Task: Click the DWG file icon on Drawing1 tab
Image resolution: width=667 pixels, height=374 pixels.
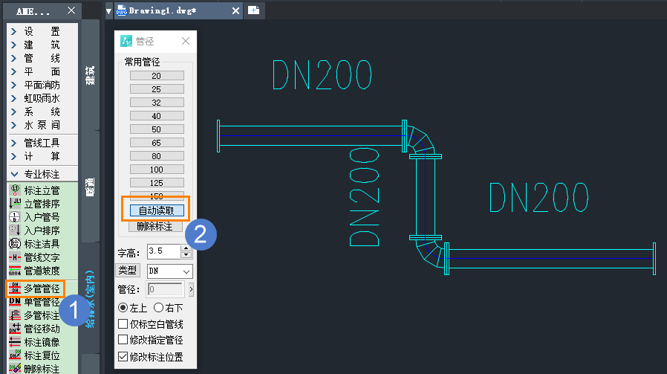Action: pos(122,10)
